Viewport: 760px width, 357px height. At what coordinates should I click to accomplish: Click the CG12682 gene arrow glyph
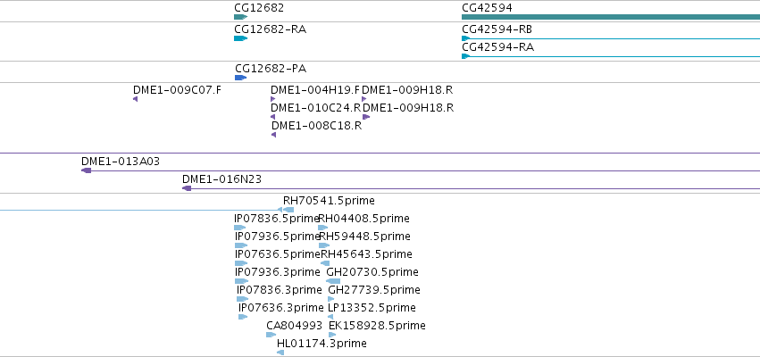click(x=240, y=17)
